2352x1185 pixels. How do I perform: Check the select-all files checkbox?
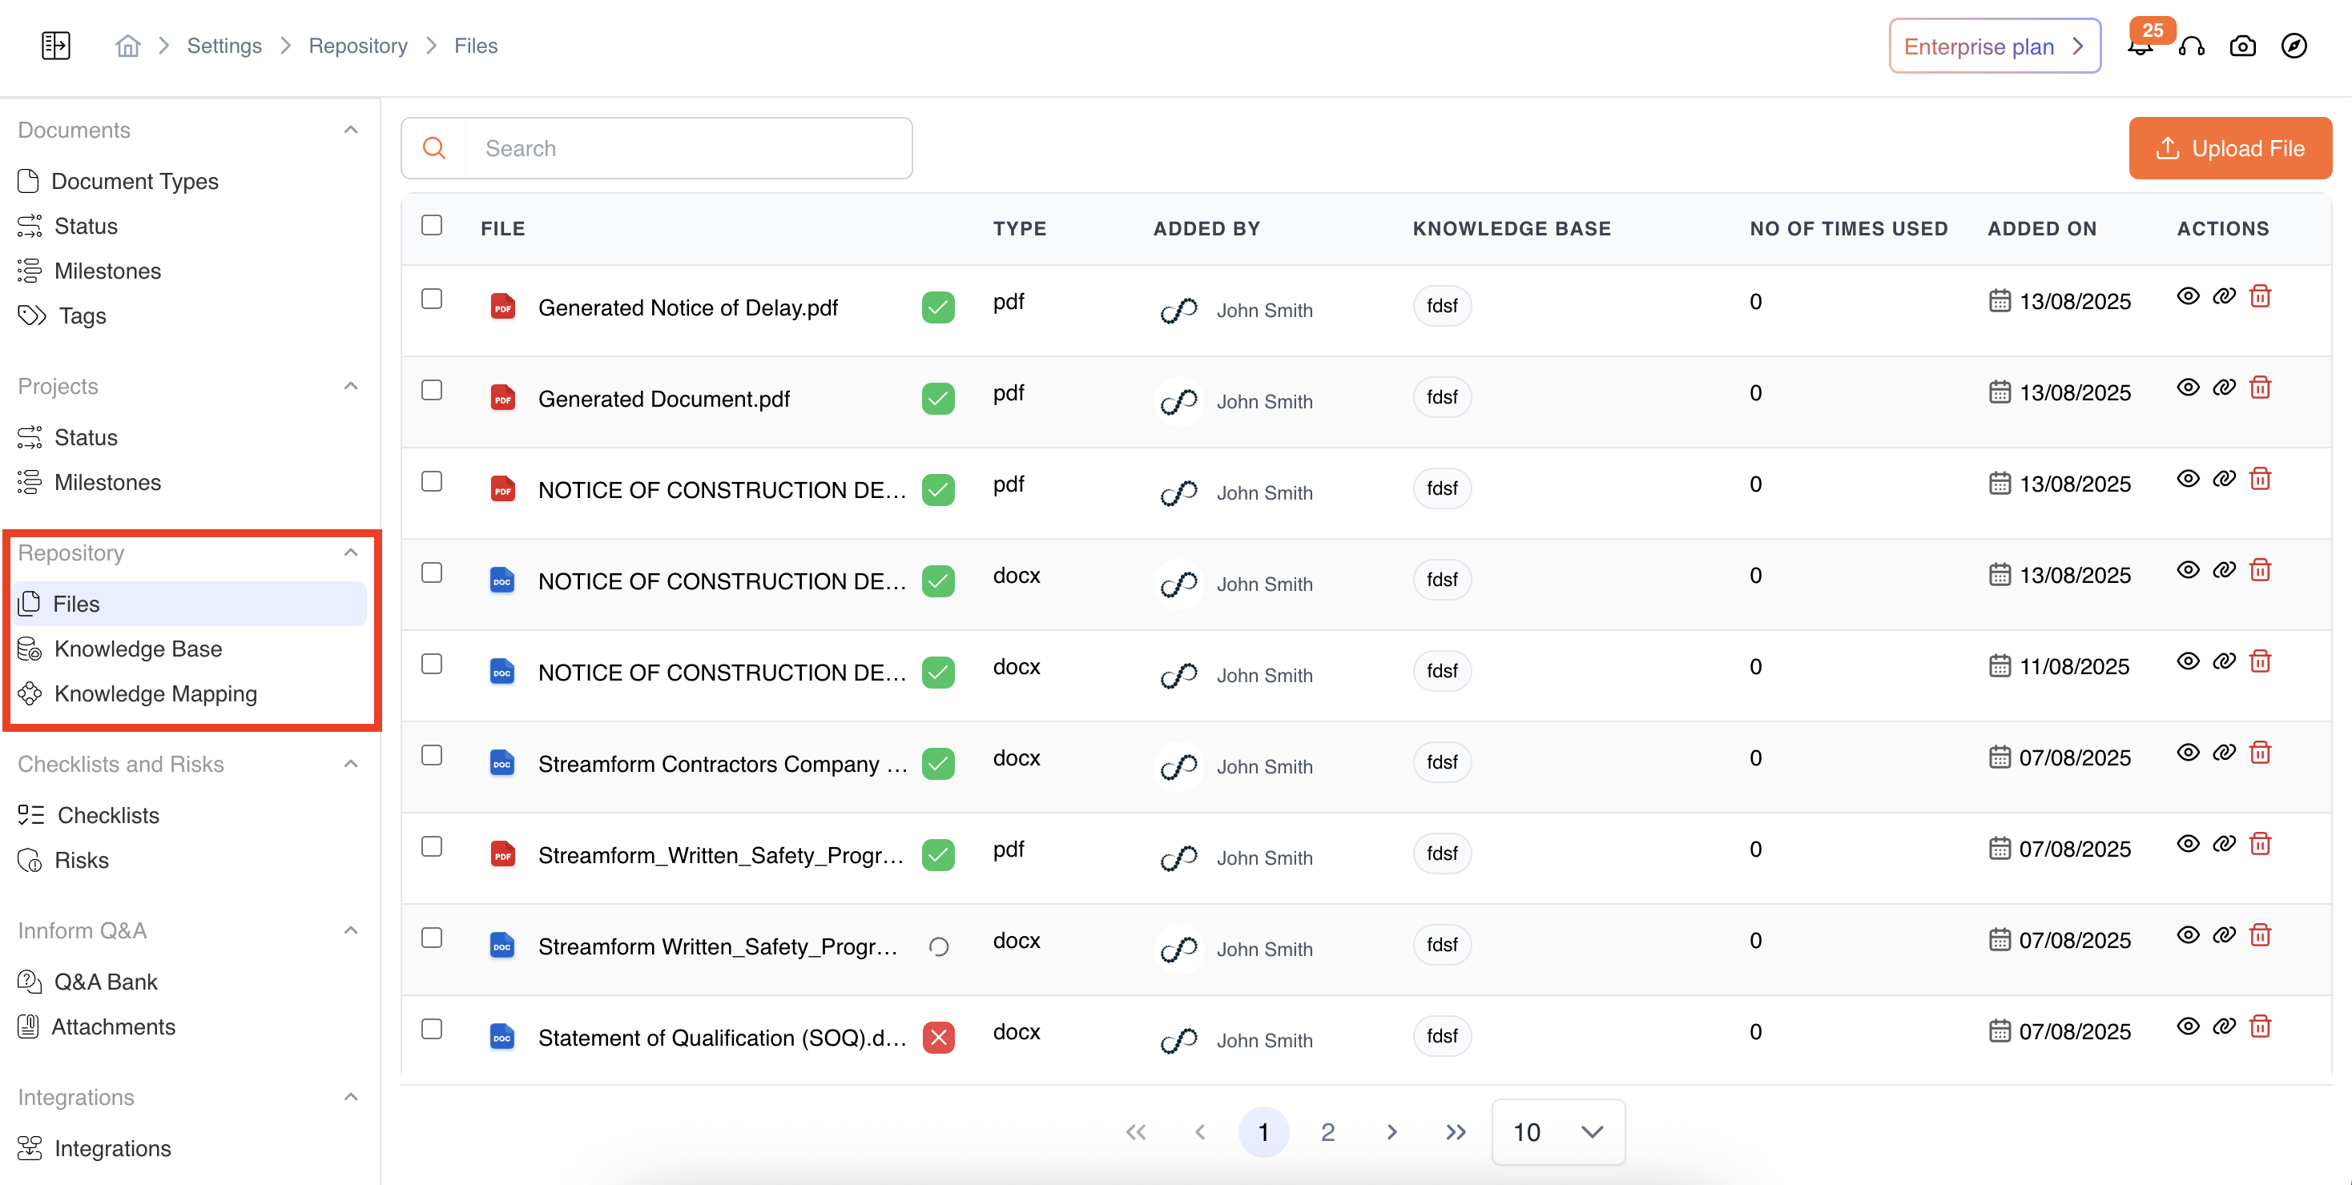click(x=432, y=225)
